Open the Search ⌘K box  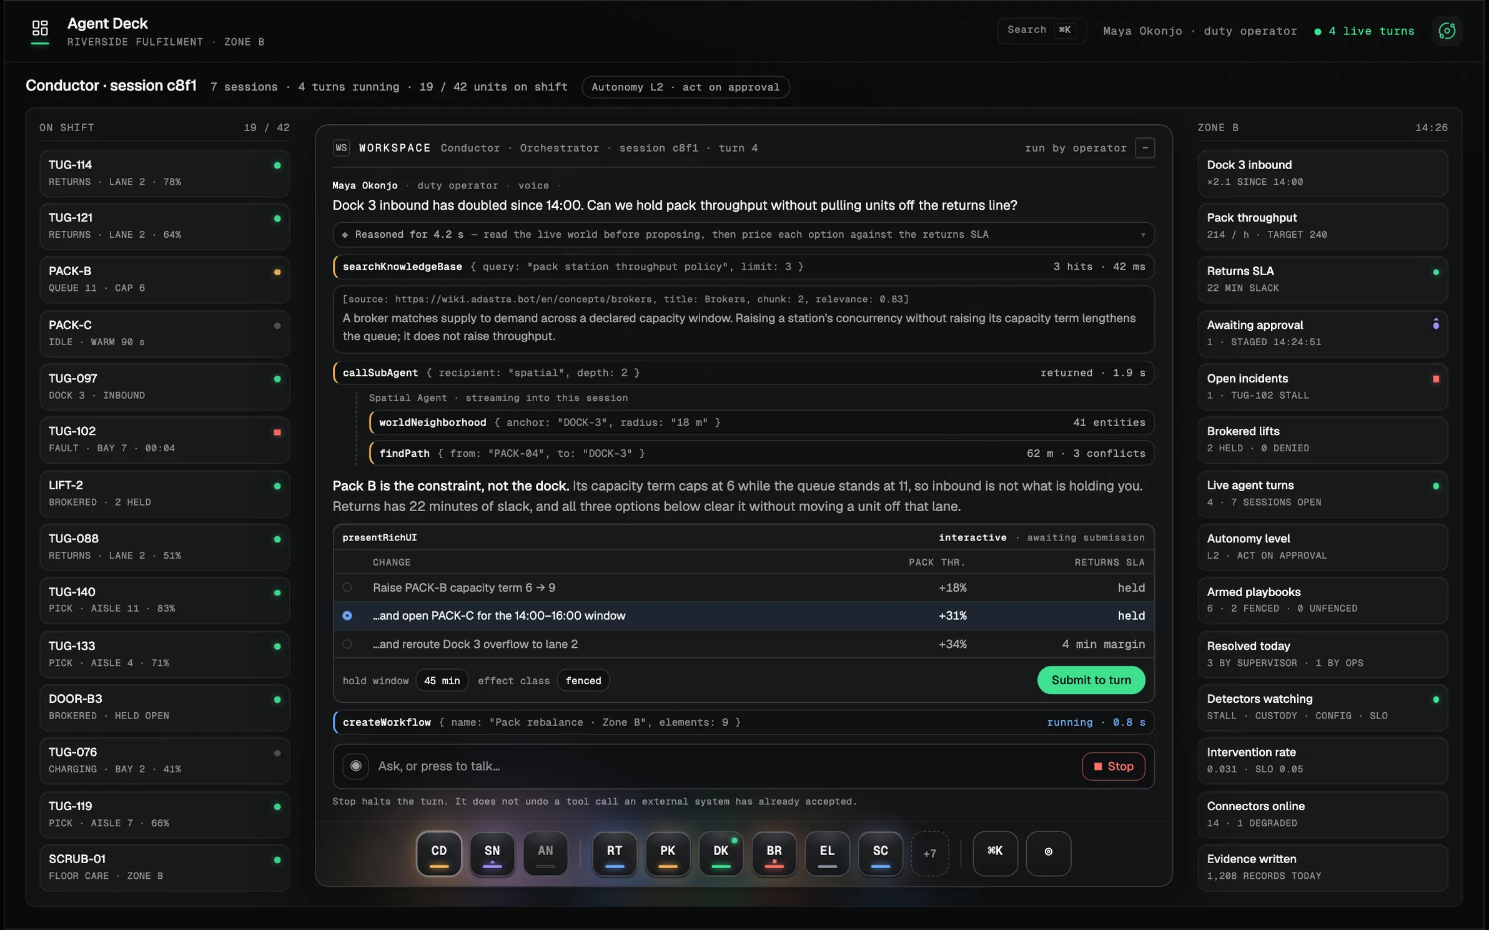(1041, 30)
